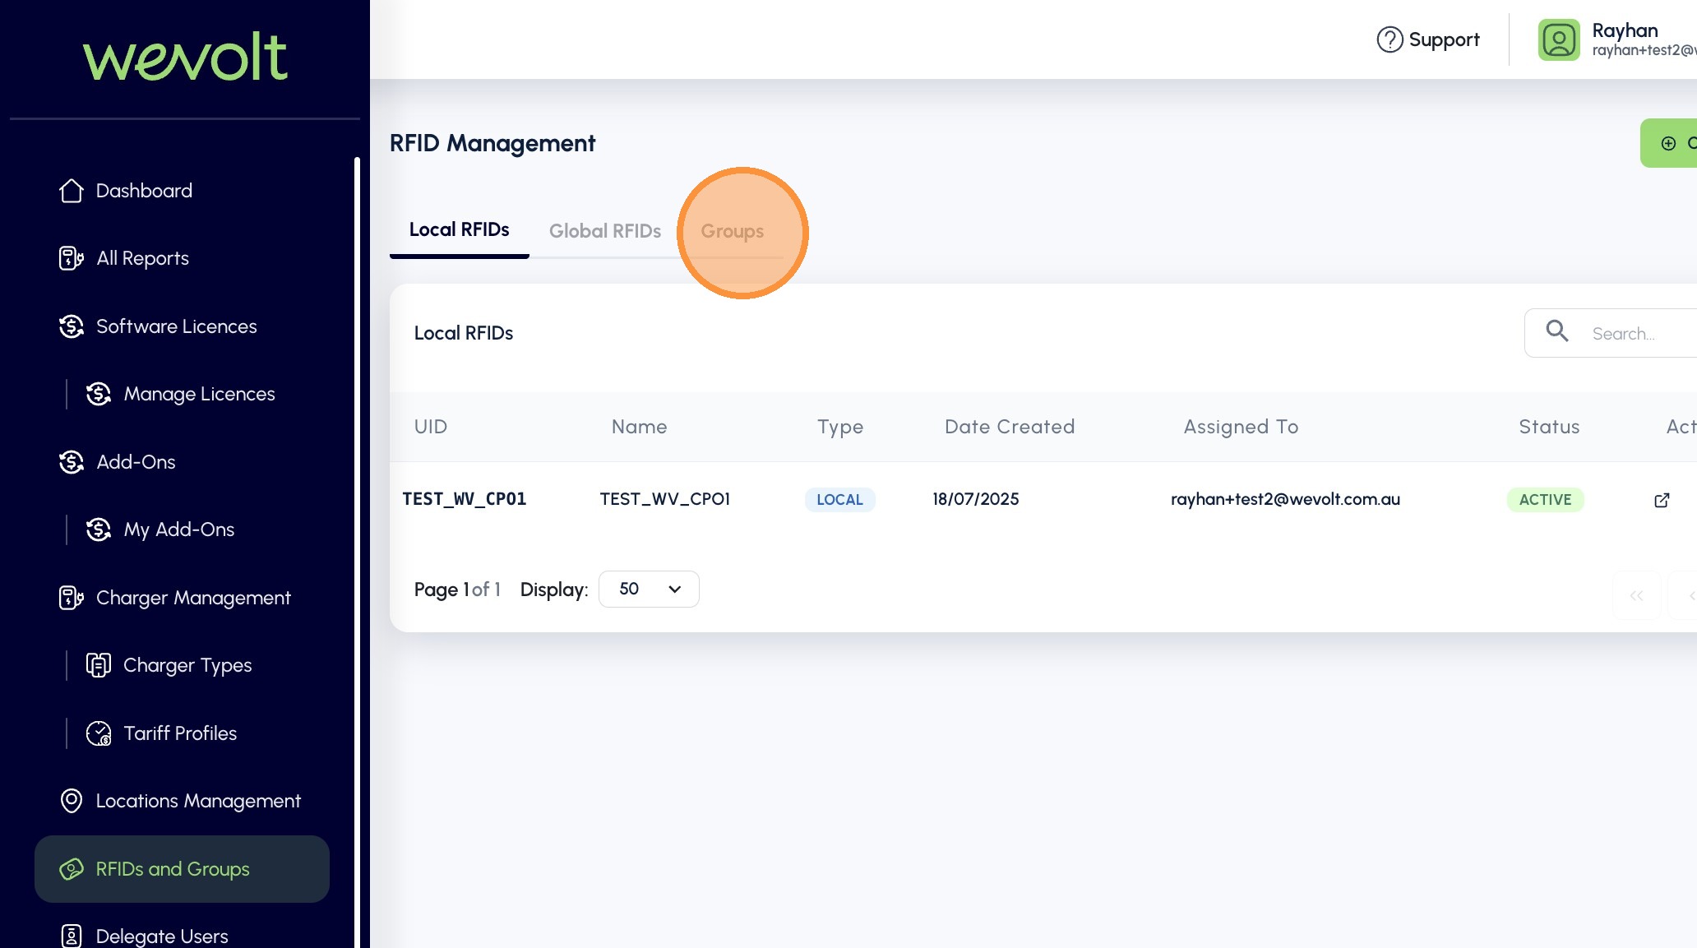Switch to the Global RFIDs tab
This screenshot has width=1697, height=948.
tap(605, 231)
